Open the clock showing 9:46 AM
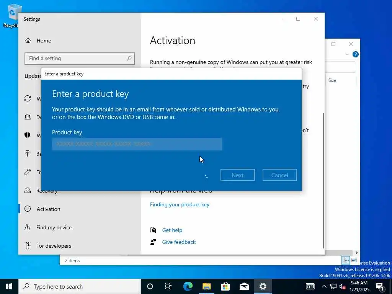Image resolution: width=392 pixels, height=294 pixels. point(360,286)
